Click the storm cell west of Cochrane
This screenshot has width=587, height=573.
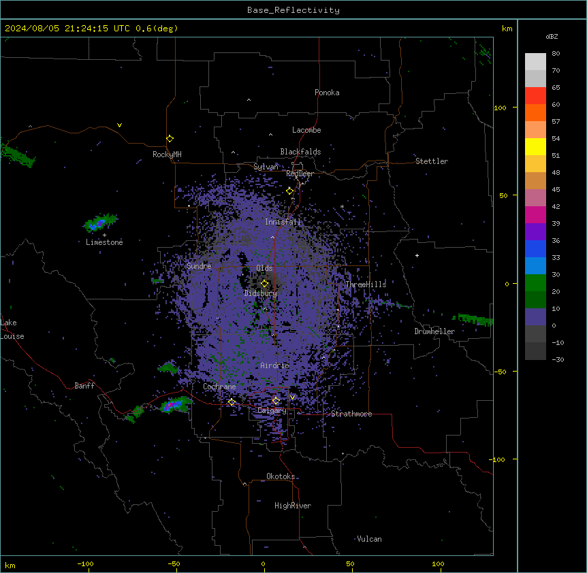coord(175,404)
